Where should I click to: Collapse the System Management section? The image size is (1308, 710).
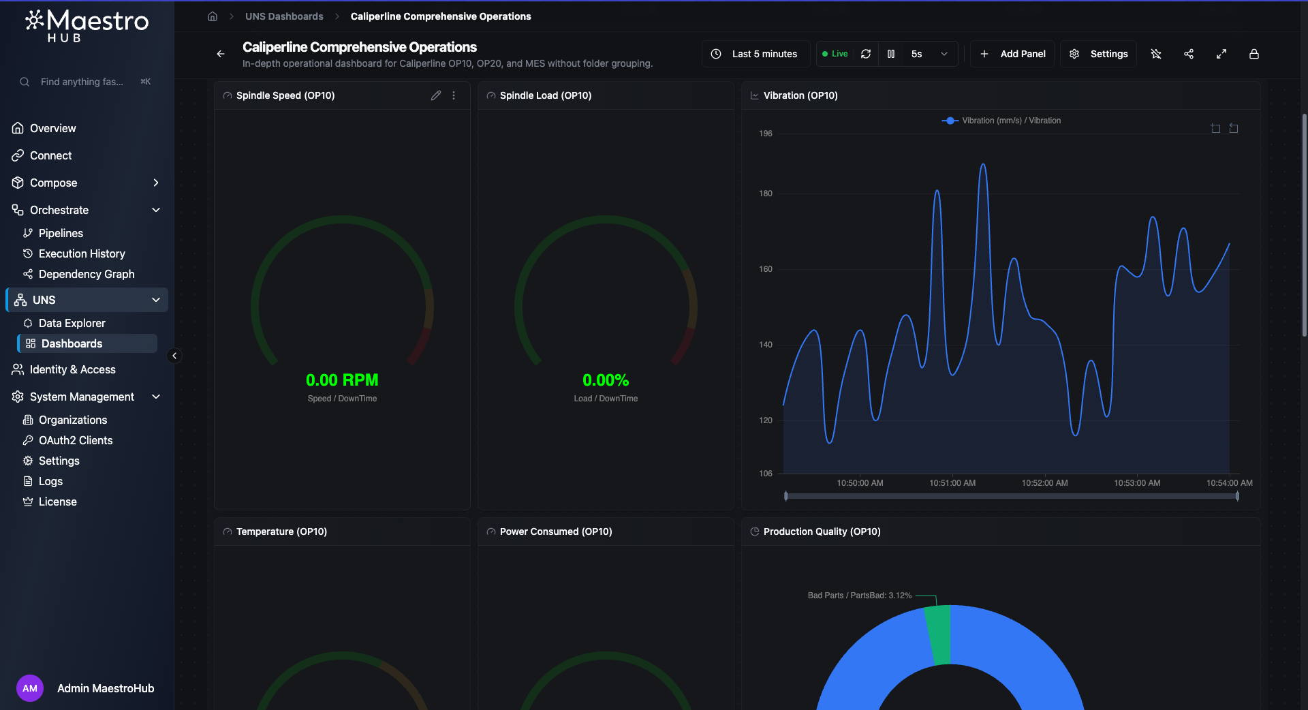point(156,397)
